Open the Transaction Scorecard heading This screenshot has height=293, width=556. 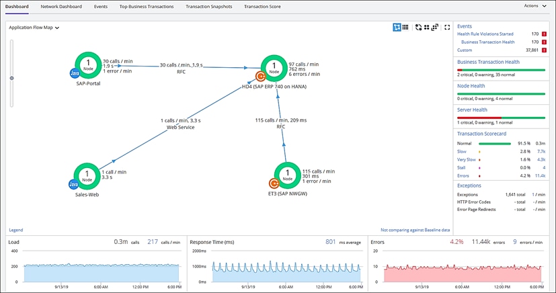(x=481, y=134)
